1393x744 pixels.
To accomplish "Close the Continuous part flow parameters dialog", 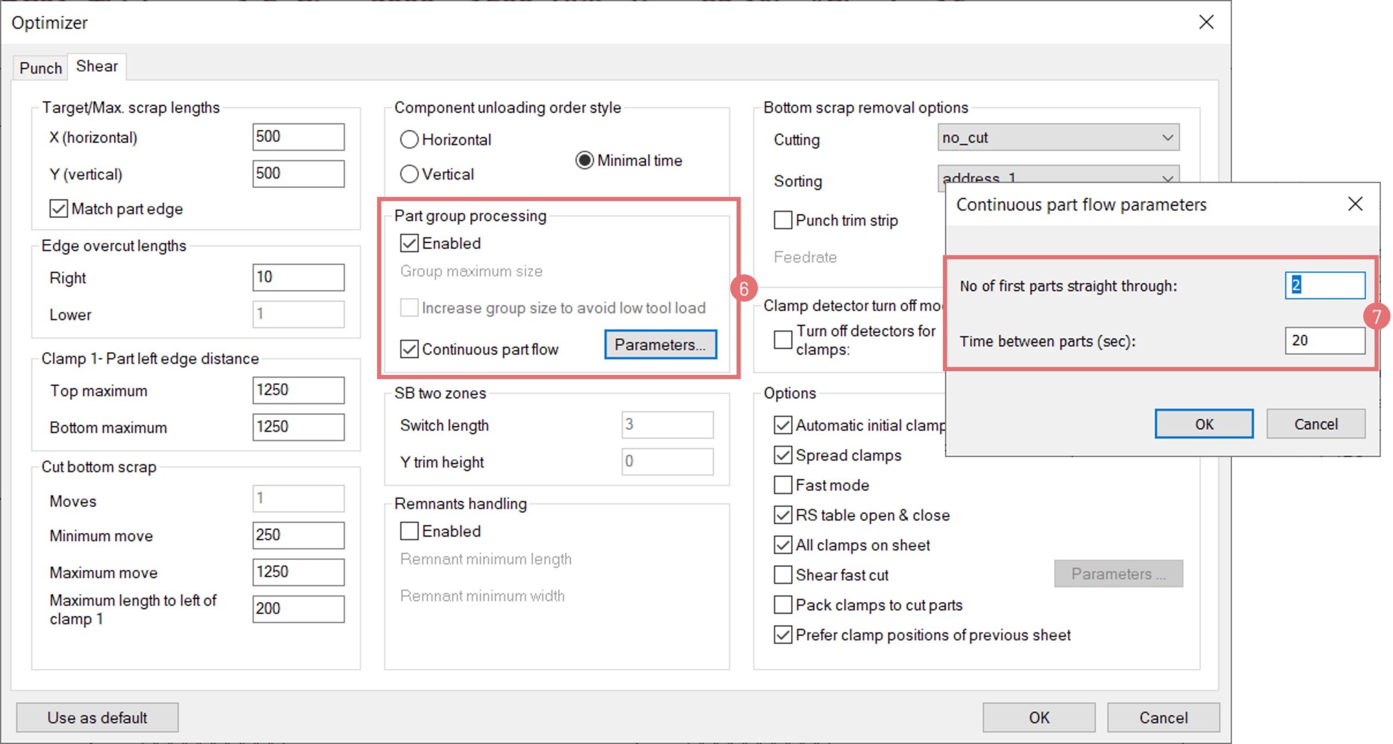I will pos(1355,204).
